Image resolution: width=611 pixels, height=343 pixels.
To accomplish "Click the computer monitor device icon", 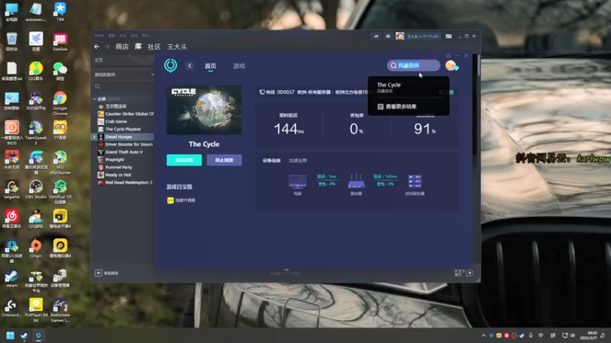I will (x=297, y=181).
